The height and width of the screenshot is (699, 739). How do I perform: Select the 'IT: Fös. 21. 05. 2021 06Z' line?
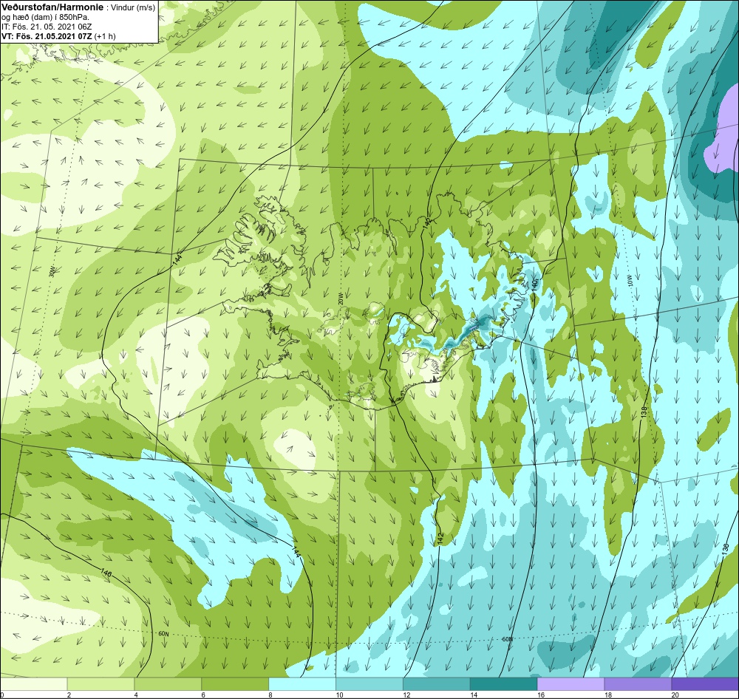47,27
